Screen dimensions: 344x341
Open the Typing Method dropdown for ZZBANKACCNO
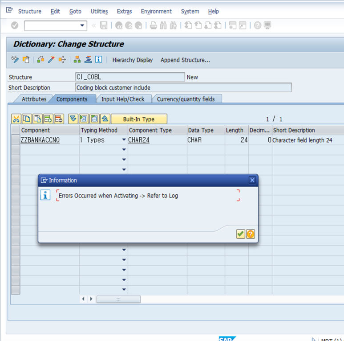(x=124, y=140)
